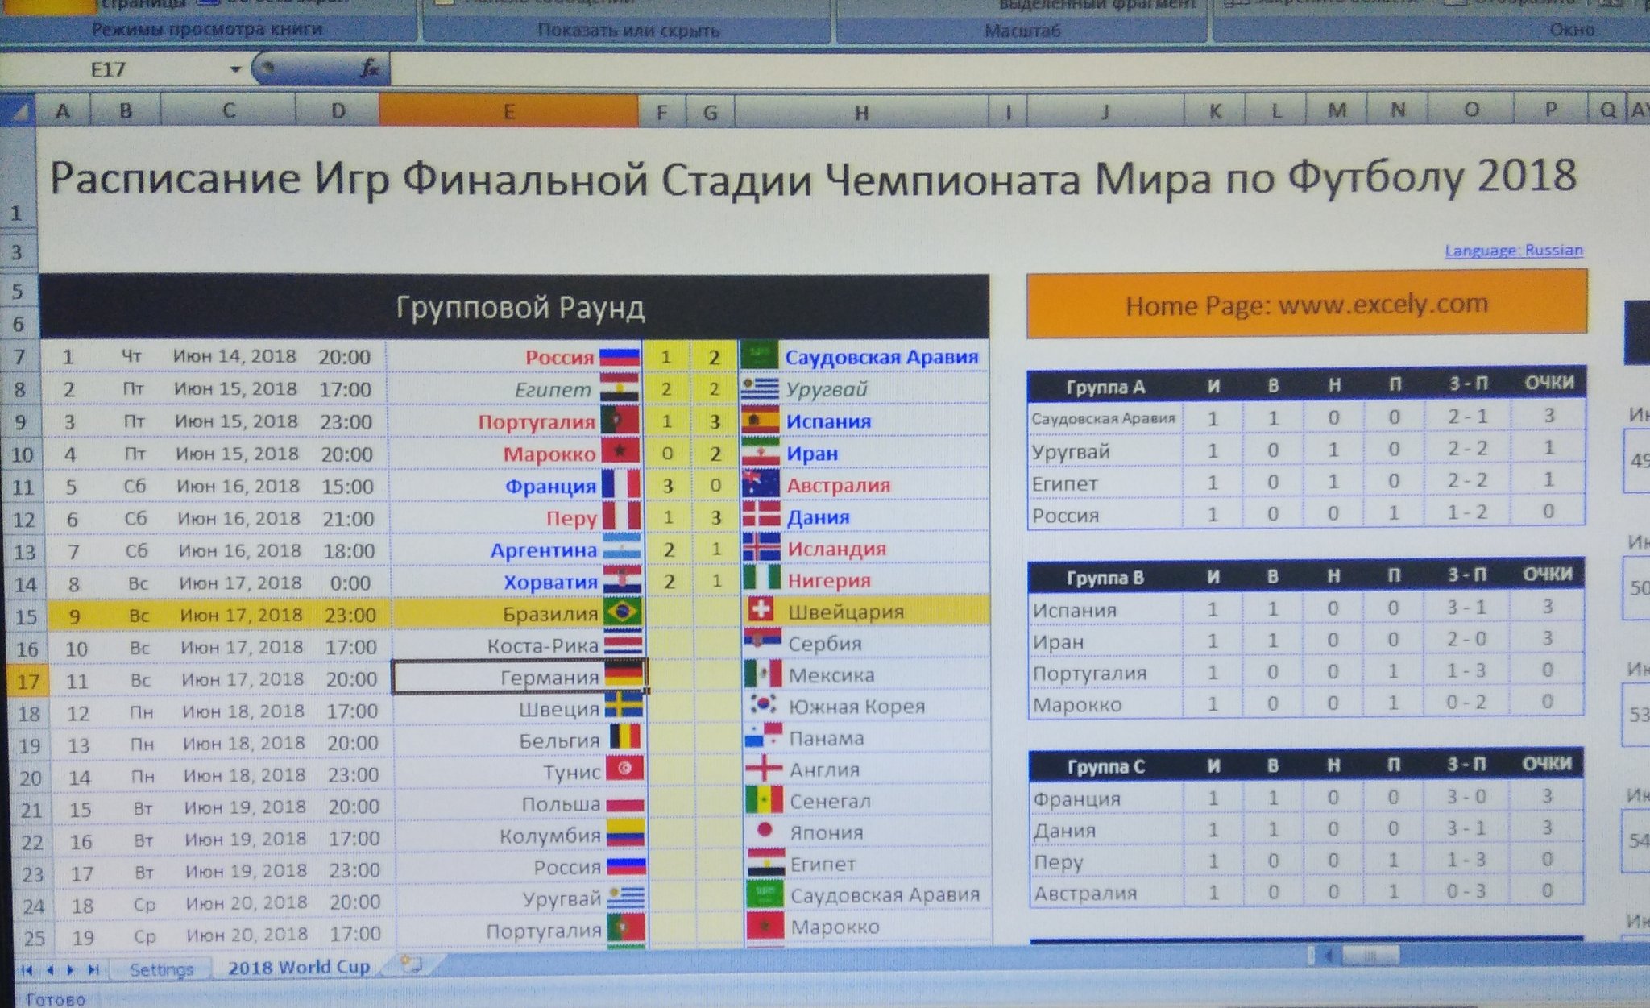Select the Июн 14, 2018 date cell
This screenshot has width=1650, height=1008.
click(x=234, y=356)
